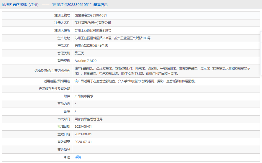This screenshot has height=163, width=262.
Task: Click the intended use description text
Action: [x=135, y=81]
